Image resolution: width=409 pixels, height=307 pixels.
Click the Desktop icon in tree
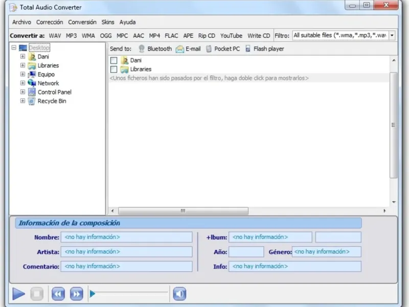click(x=23, y=48)
